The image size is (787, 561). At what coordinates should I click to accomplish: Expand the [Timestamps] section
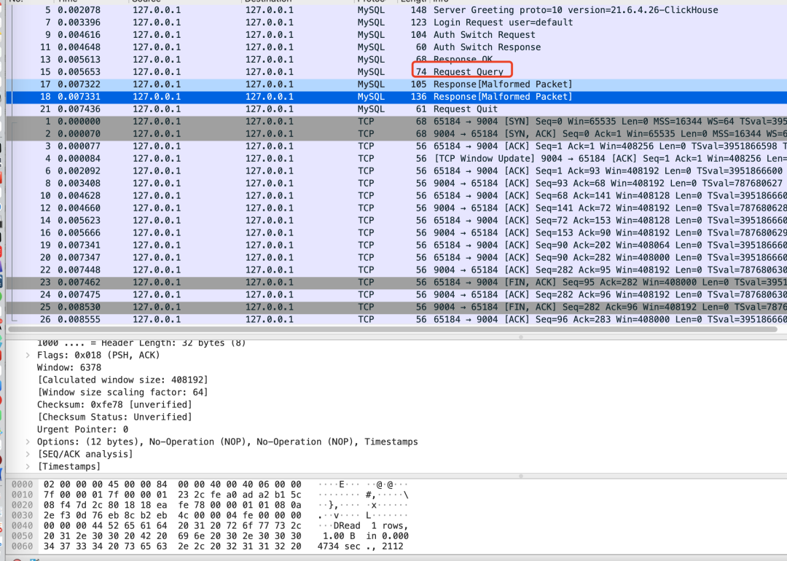click(x=28, y=466)
